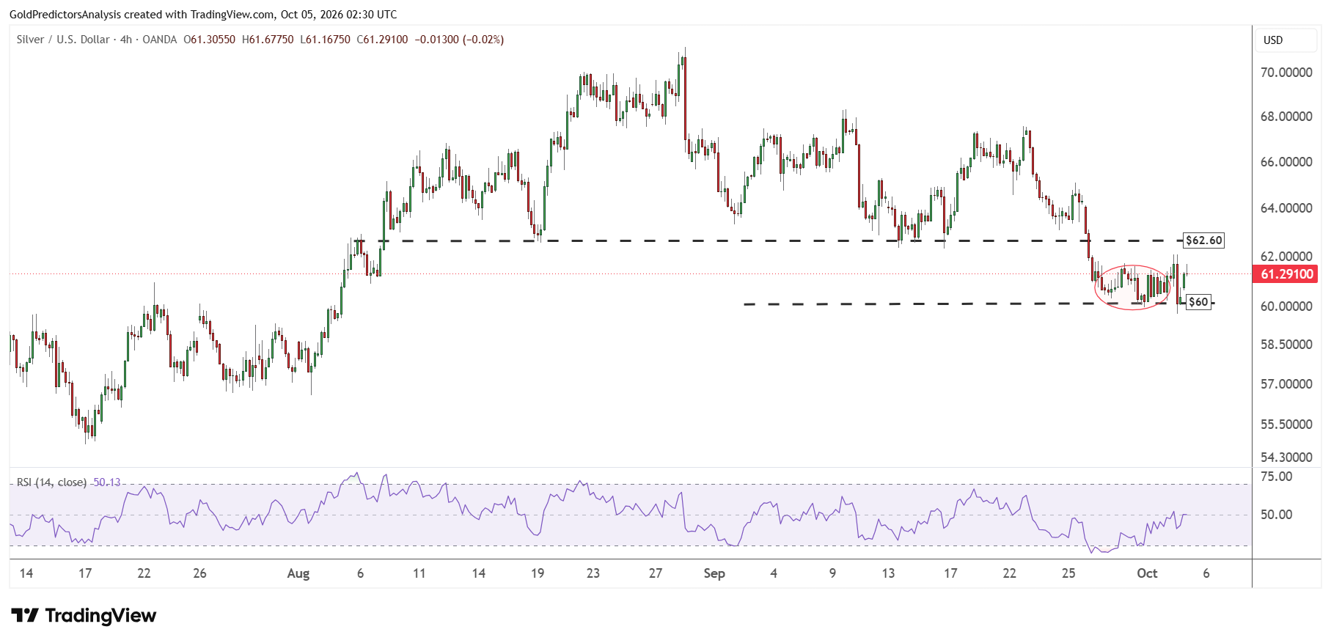Open the USD currency selector

click(1287, 40)
